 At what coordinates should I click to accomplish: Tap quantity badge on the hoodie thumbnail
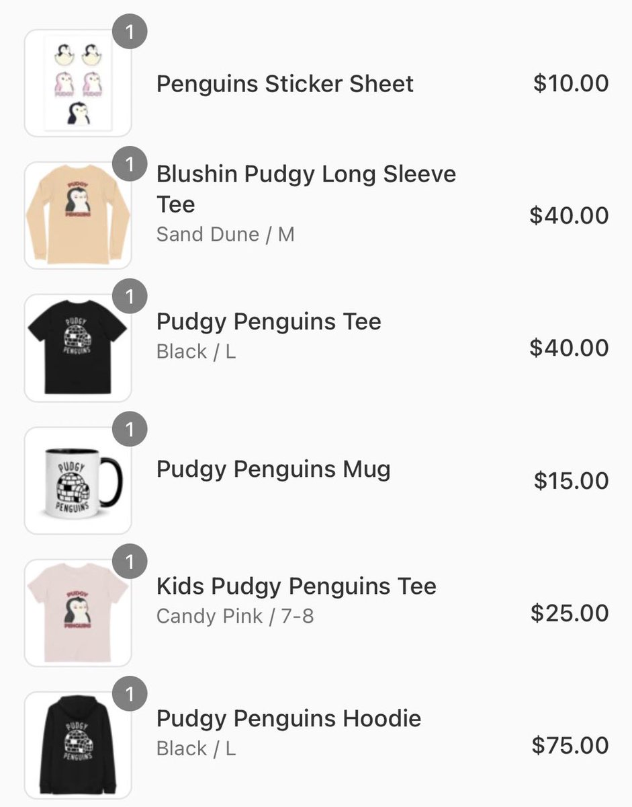point(130,694)
